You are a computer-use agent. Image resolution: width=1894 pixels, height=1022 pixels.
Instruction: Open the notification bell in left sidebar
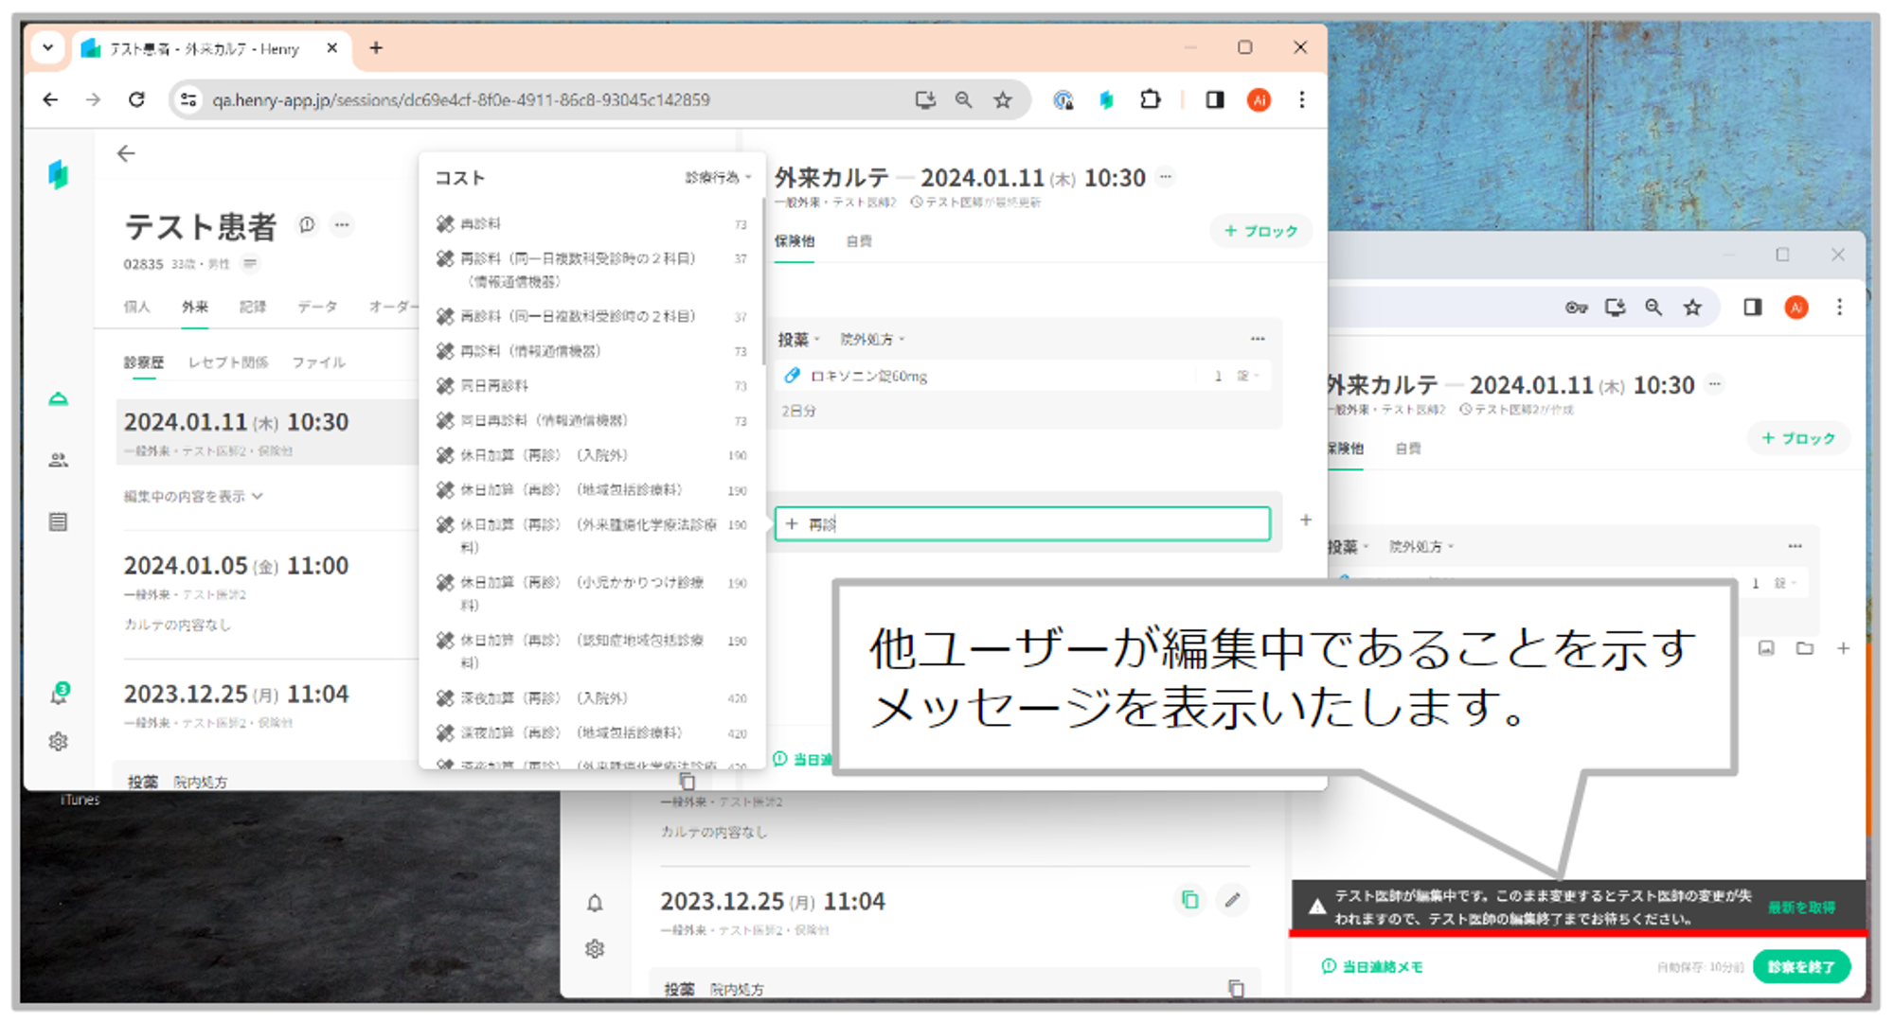(59, 695)
